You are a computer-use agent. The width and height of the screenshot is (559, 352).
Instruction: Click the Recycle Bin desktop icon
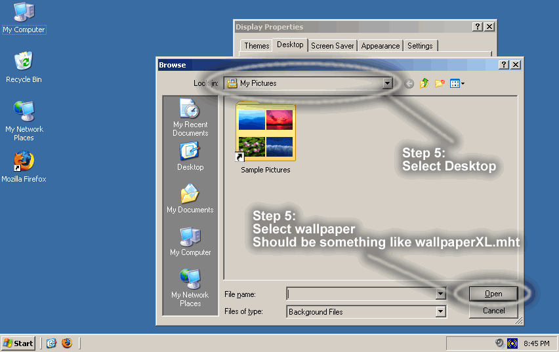(x=24, y=66)
